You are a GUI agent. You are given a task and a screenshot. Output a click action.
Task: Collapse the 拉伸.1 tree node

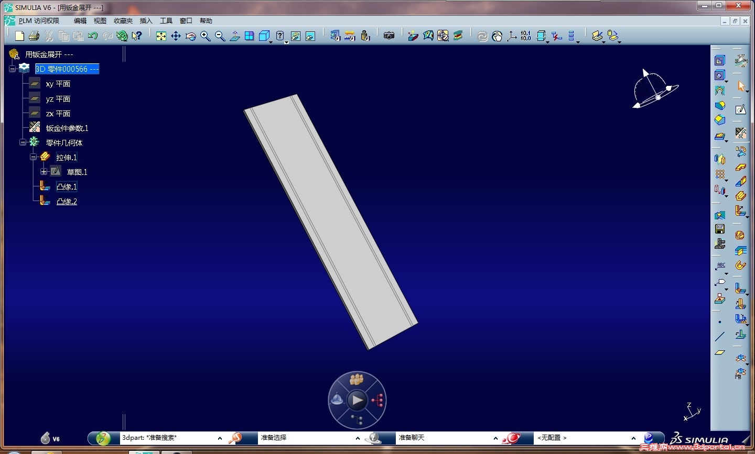33,157
